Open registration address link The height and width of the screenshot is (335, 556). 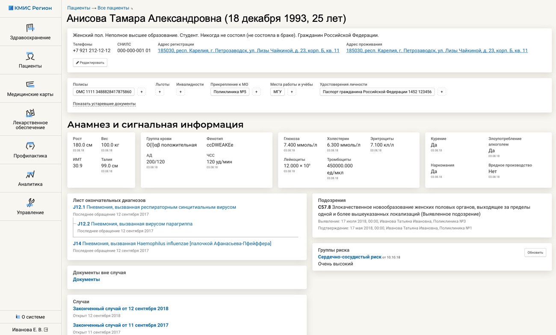[x=248, y=50]
